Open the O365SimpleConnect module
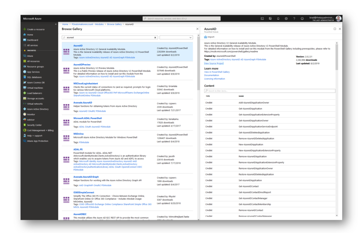Screen dimensions: 364x233 84,193
